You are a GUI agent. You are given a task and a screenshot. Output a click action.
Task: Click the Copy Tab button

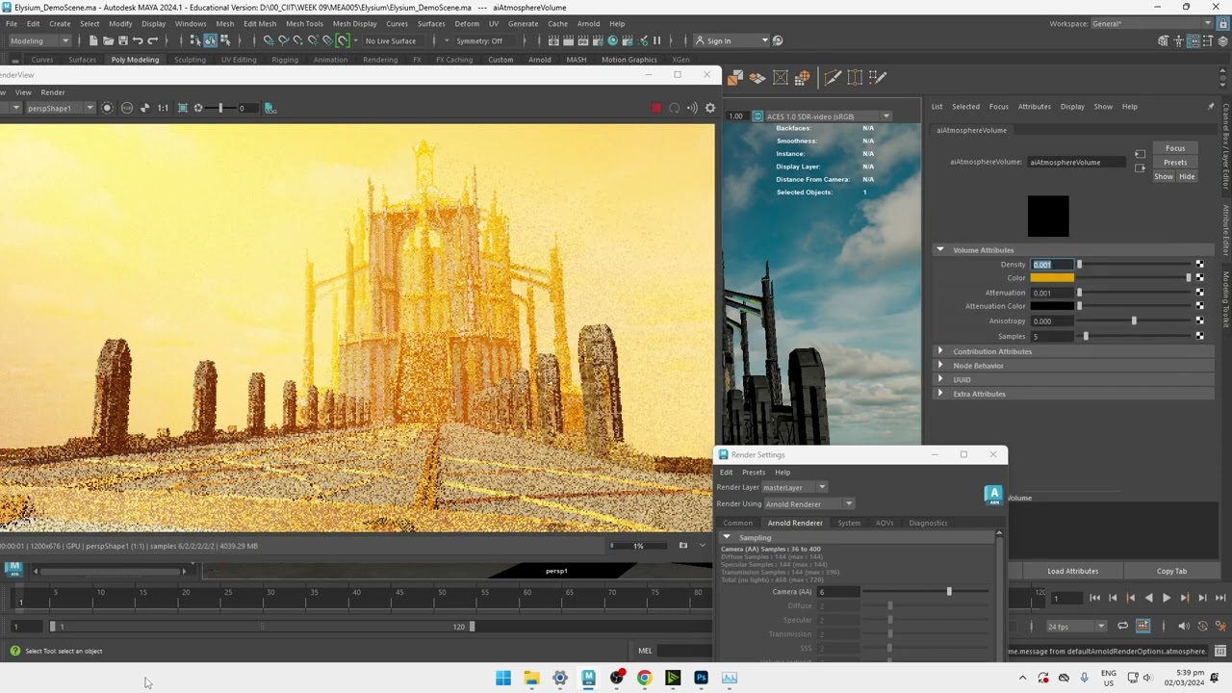click(1171, 571)
